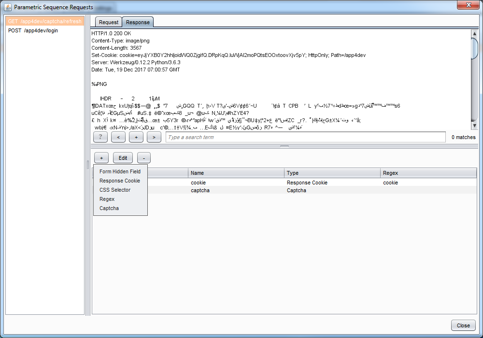The image size is (483, 338).
Task: Remove selected parameter with the - button
Action: pos(144,158)
